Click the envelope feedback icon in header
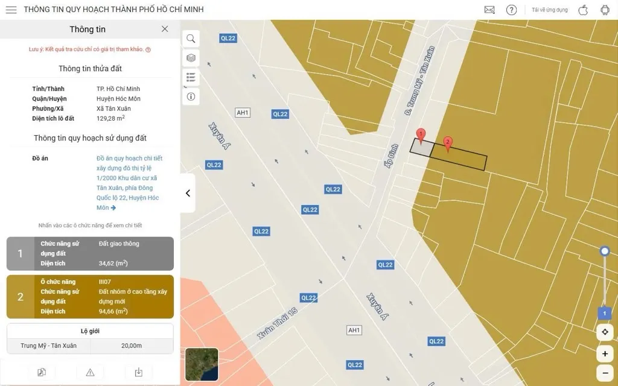Image resolution: width=618 pixels, height=386 pixels. click(489, 10)
